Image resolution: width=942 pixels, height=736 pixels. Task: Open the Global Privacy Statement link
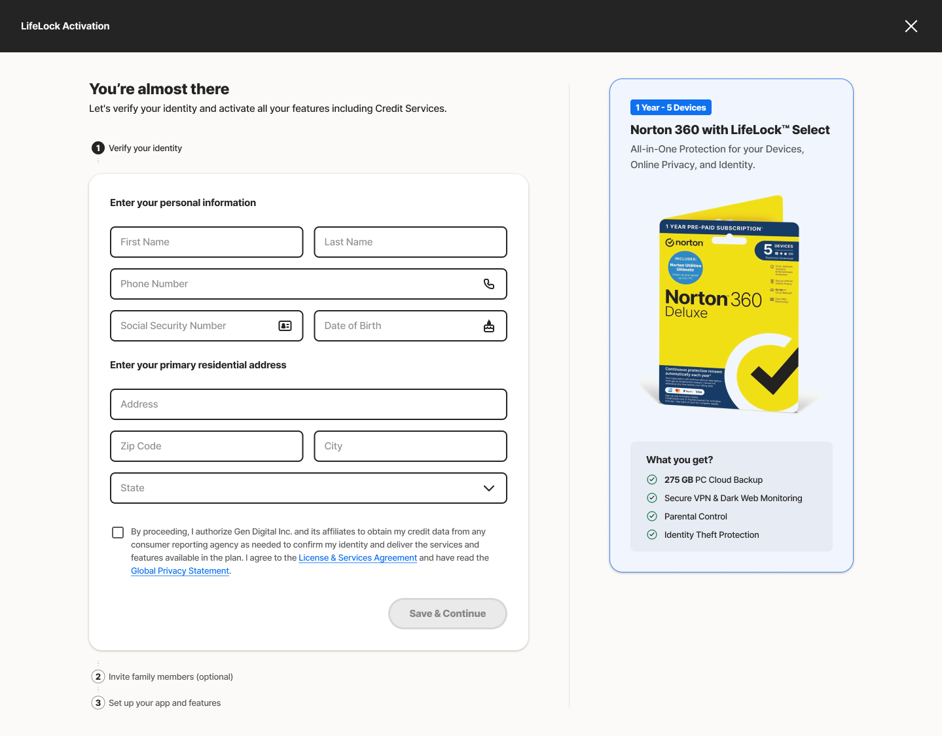coord(180,571)
